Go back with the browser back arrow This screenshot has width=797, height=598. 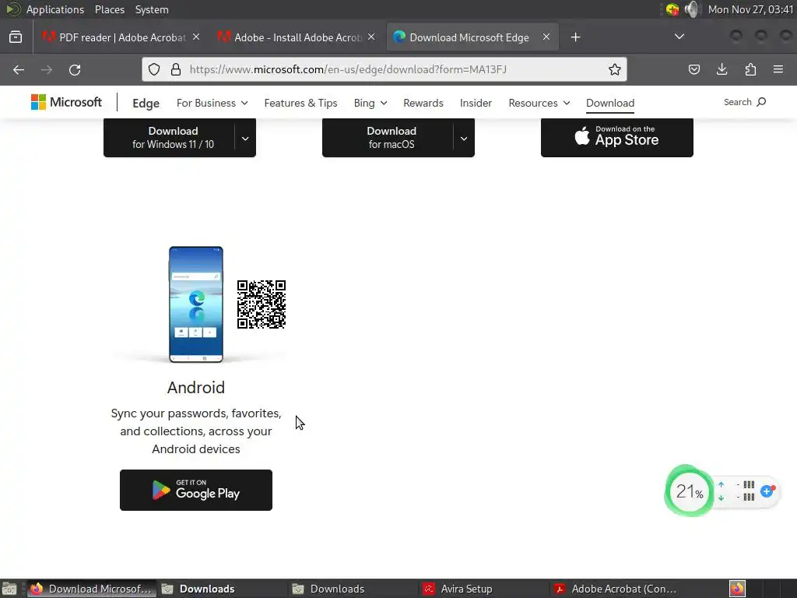(19, 69)
